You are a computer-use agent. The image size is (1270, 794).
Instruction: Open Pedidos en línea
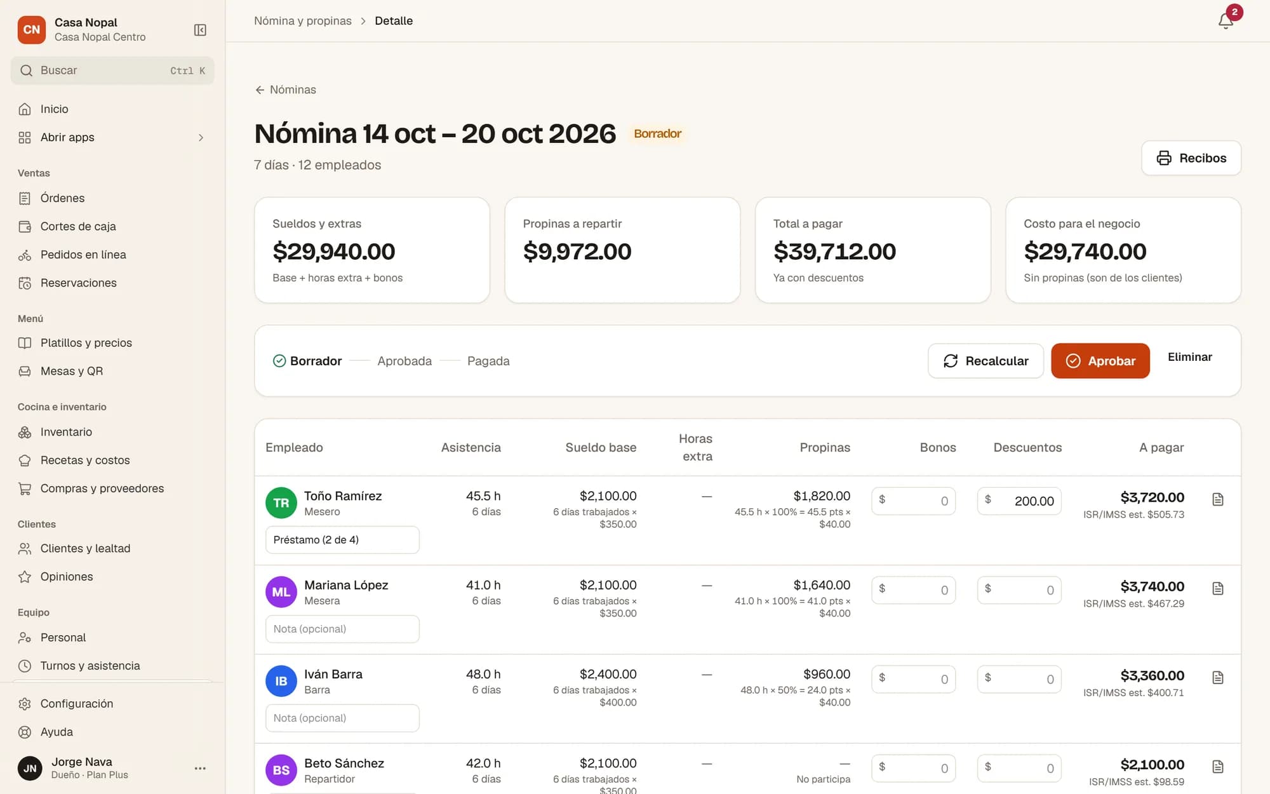pyautogui.click(x=112, y=255)
